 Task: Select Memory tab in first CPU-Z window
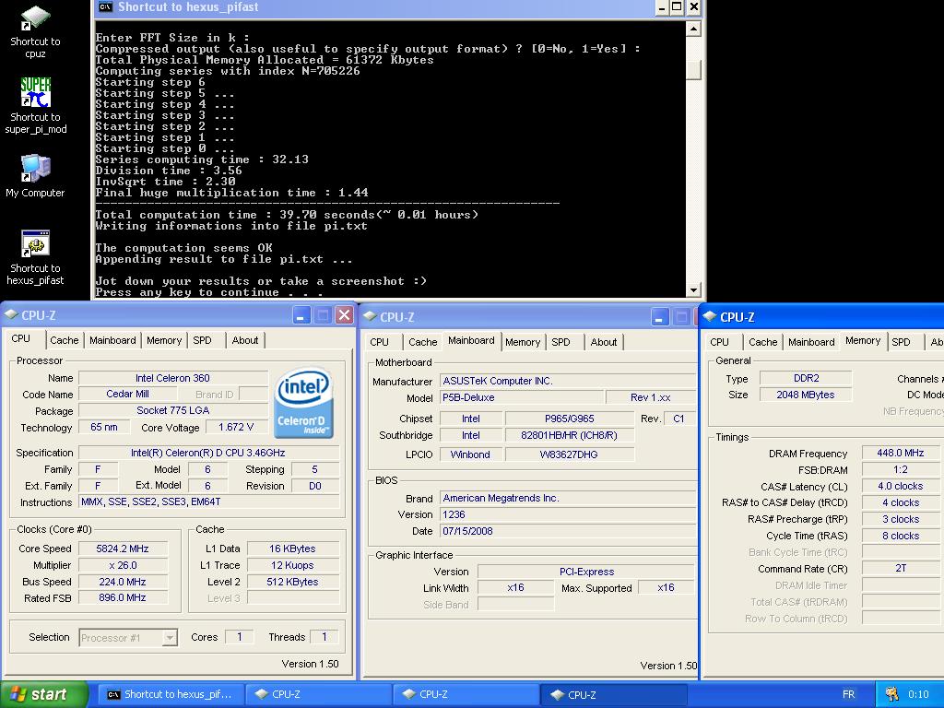[x=164, y=340]
